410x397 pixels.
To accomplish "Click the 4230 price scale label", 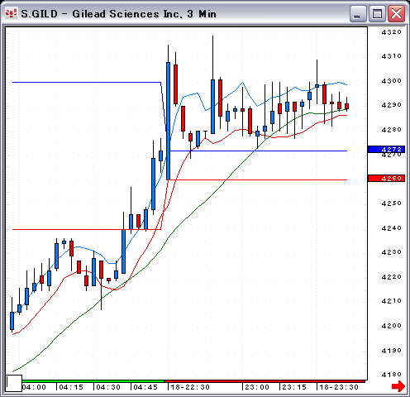I will coord(391,252).
